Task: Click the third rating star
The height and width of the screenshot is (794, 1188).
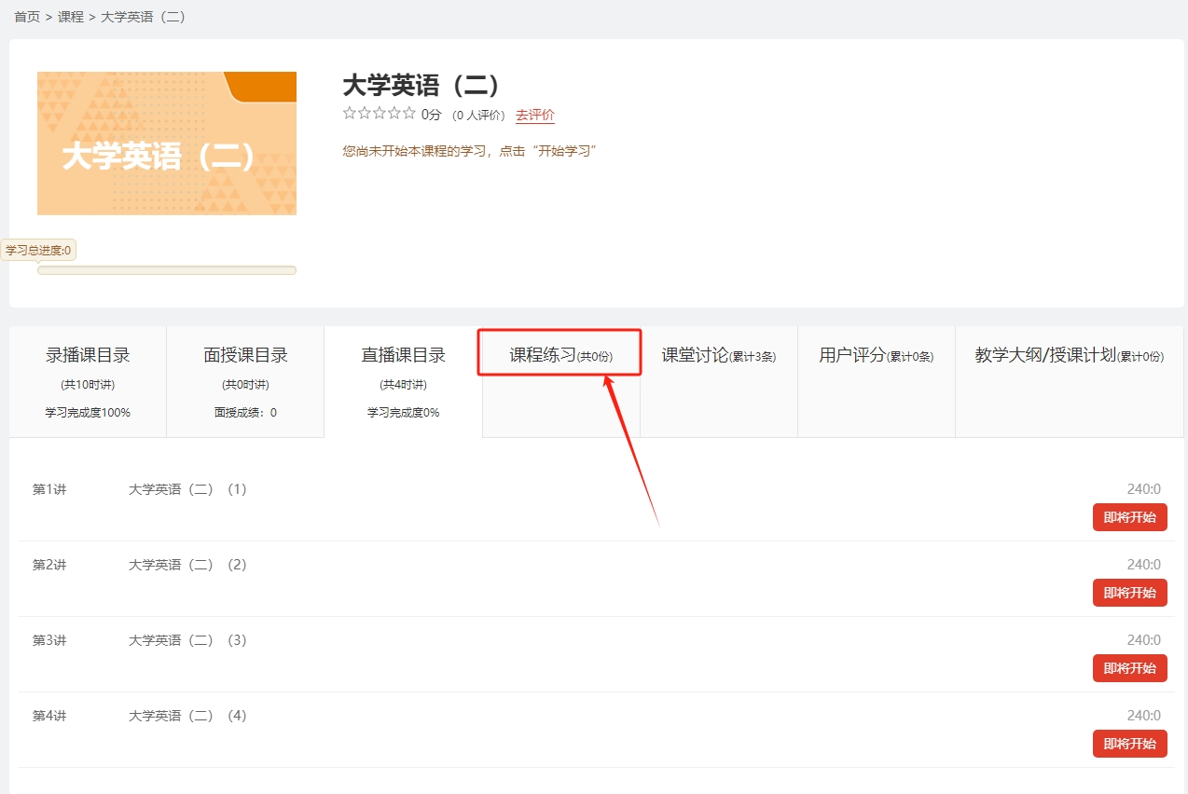Action: [380, 114]
